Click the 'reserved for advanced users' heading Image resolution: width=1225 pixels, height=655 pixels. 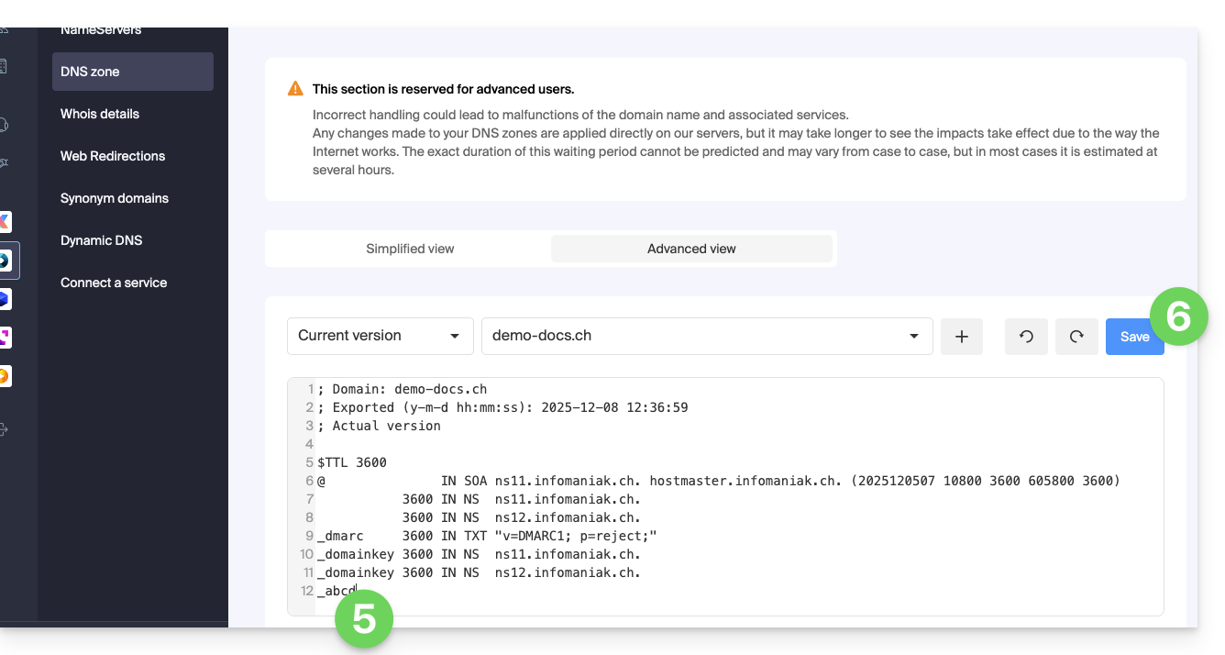443,89
